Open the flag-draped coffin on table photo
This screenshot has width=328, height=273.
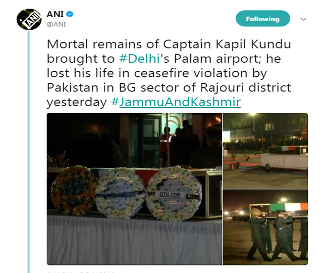pos(265,151)
